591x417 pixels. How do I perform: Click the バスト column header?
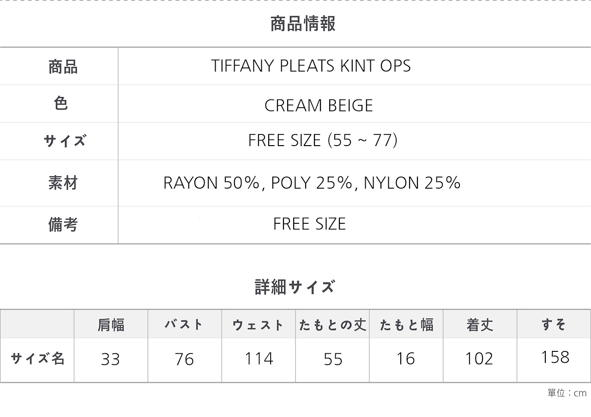(x=184, y=324)
